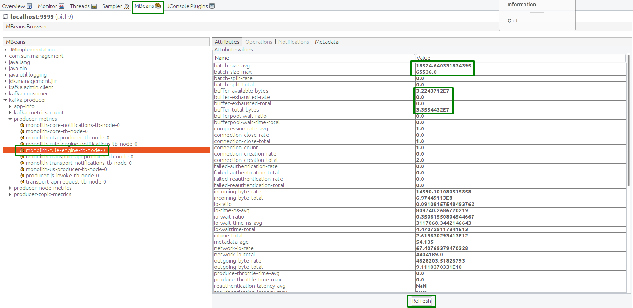Click the Sampler tab icon
Screen dimensions: 633x308
[126, 6]
